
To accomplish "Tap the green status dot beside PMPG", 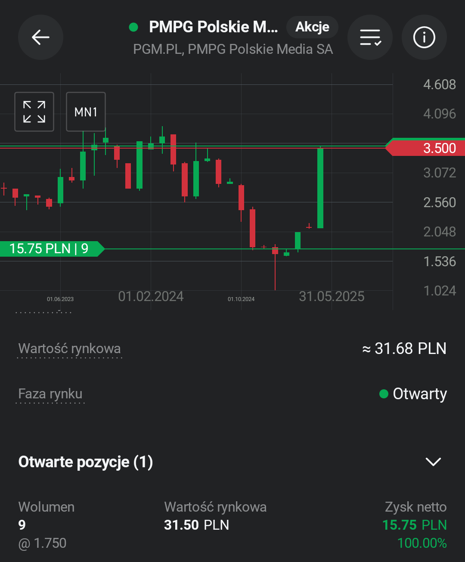I will point(133,27).
